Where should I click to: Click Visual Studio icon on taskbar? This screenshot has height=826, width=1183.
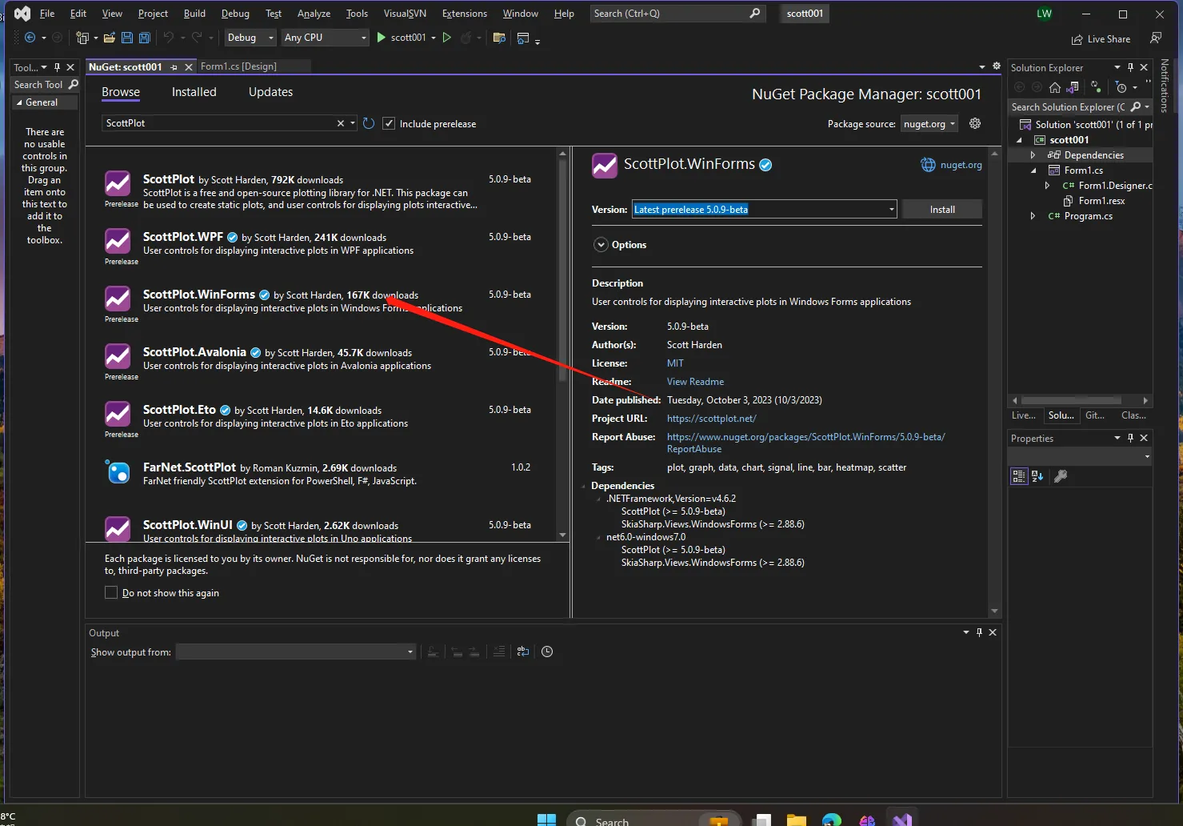(902, 820)
